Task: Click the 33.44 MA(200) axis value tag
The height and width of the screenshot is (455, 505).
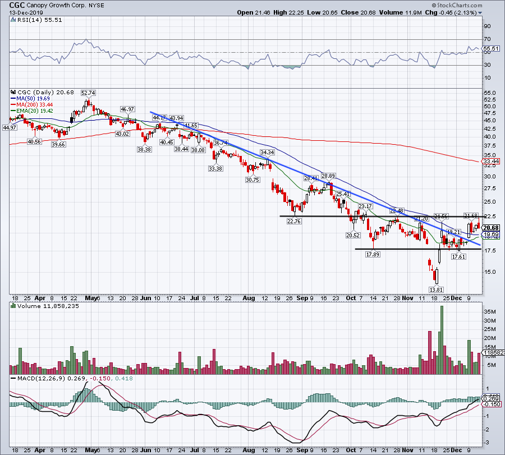Action: tap(491, 162)
